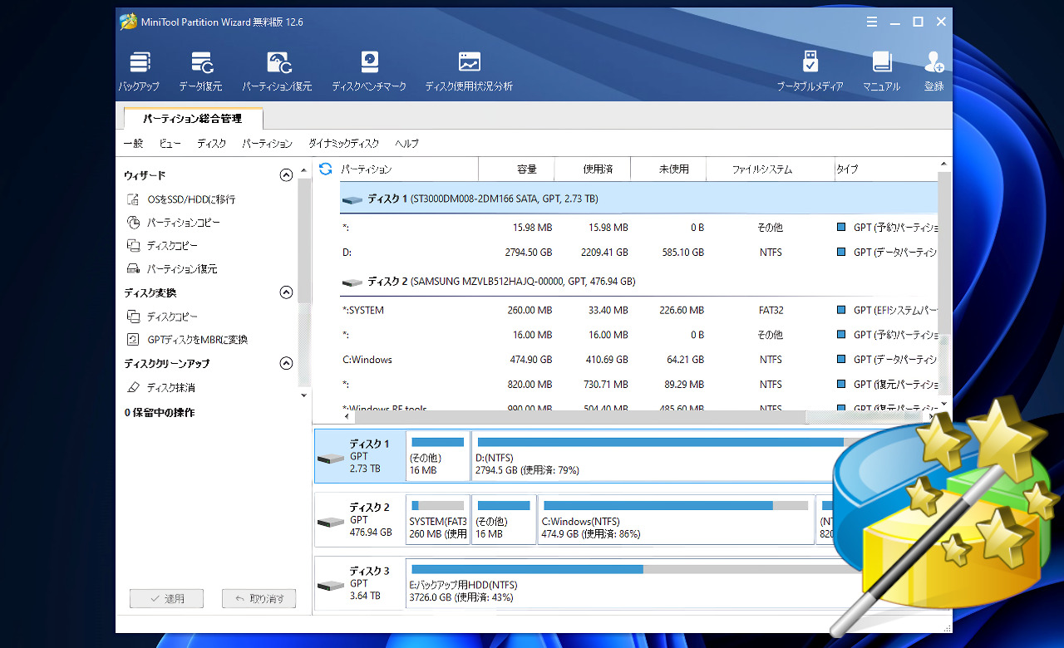Click the 適用 button
This screenshot has width=1064, height=648.
tap(166, 598)
